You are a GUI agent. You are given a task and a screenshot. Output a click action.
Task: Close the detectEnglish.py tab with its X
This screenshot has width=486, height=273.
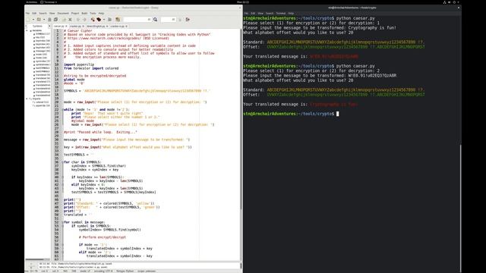tap(107, 27)
